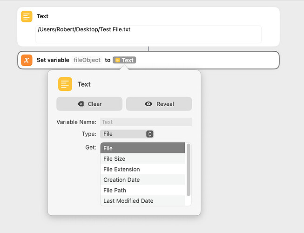Click the Text variable token icon
Viewport: 304px width, 233px height.
click(x=117, y=60)
